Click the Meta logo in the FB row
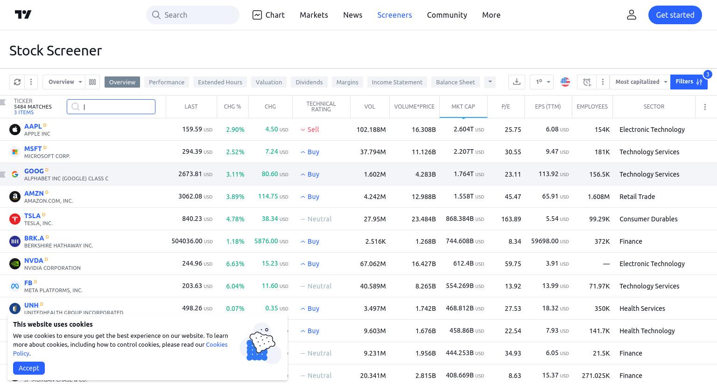Viewport: 717px width, 384px height. coord(15,286)
